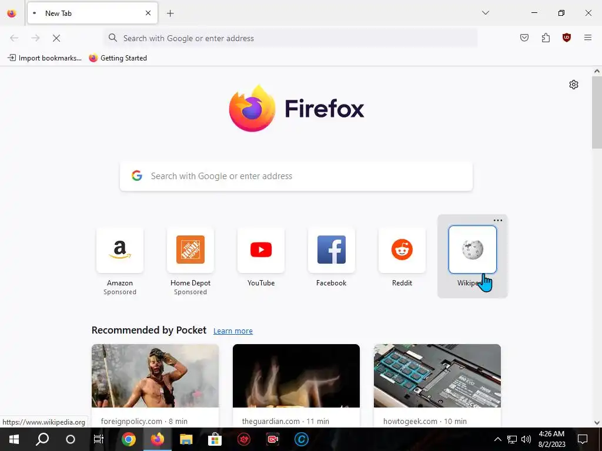Viewport: 602px width, 451px height.
Task: Stop loading with the X button
Action: click(x=56, y=38)
